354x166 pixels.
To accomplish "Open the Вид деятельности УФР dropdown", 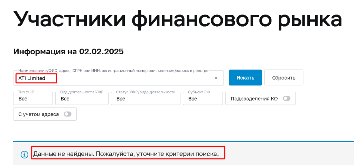I will 82,99.
